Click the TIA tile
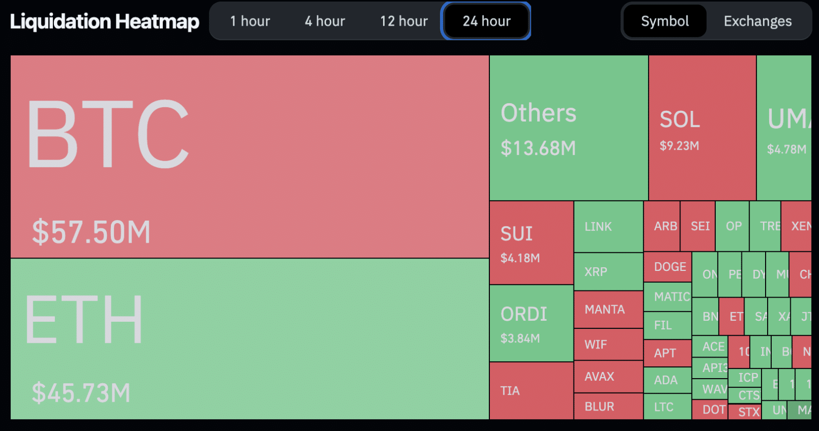 click(531, 390)
